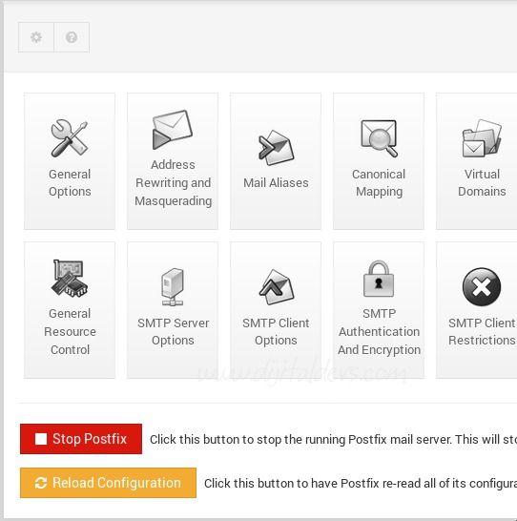
Task: Select Address Rewriting and Masquerading label
Action: (173, 183)
